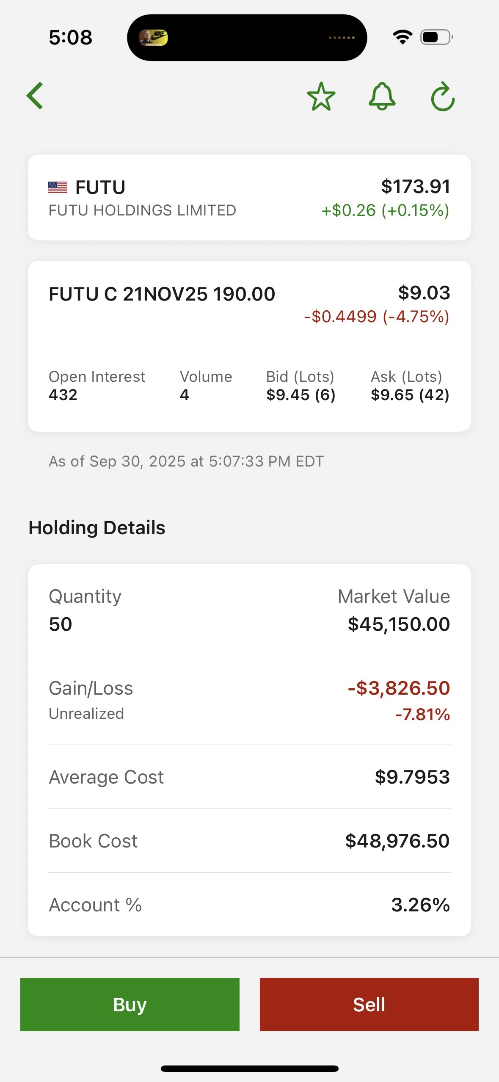
Task: Tap the Bid (Lots) $9.45 value
Action: (x=301, y=395)
